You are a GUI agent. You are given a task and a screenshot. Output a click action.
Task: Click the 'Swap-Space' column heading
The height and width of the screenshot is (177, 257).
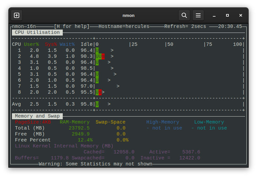tap(111, 122)
